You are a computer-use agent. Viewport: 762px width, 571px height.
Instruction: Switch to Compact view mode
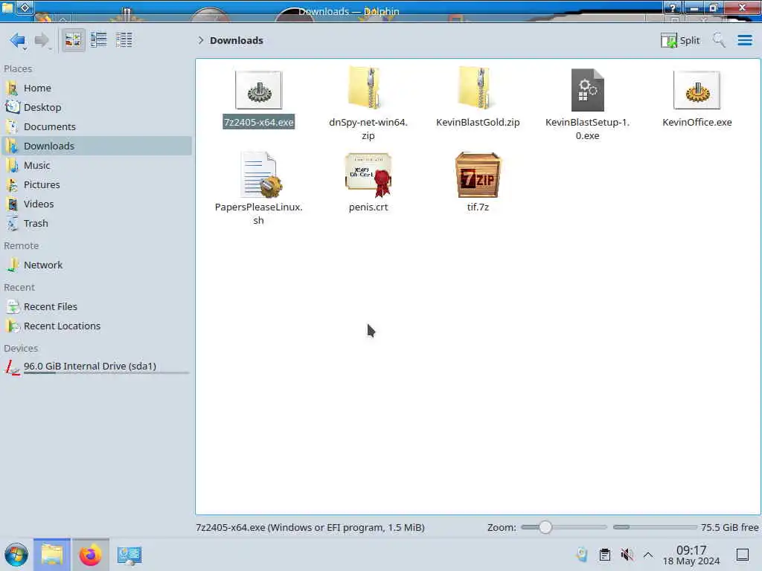pos(99,40)
